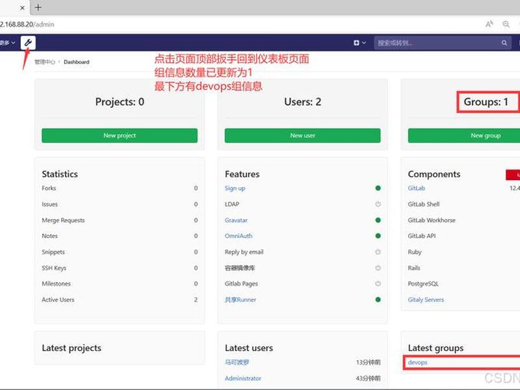Click the Users: 2 heading
Viewport: 520px width, 390px height.
(x=303, y=101)
